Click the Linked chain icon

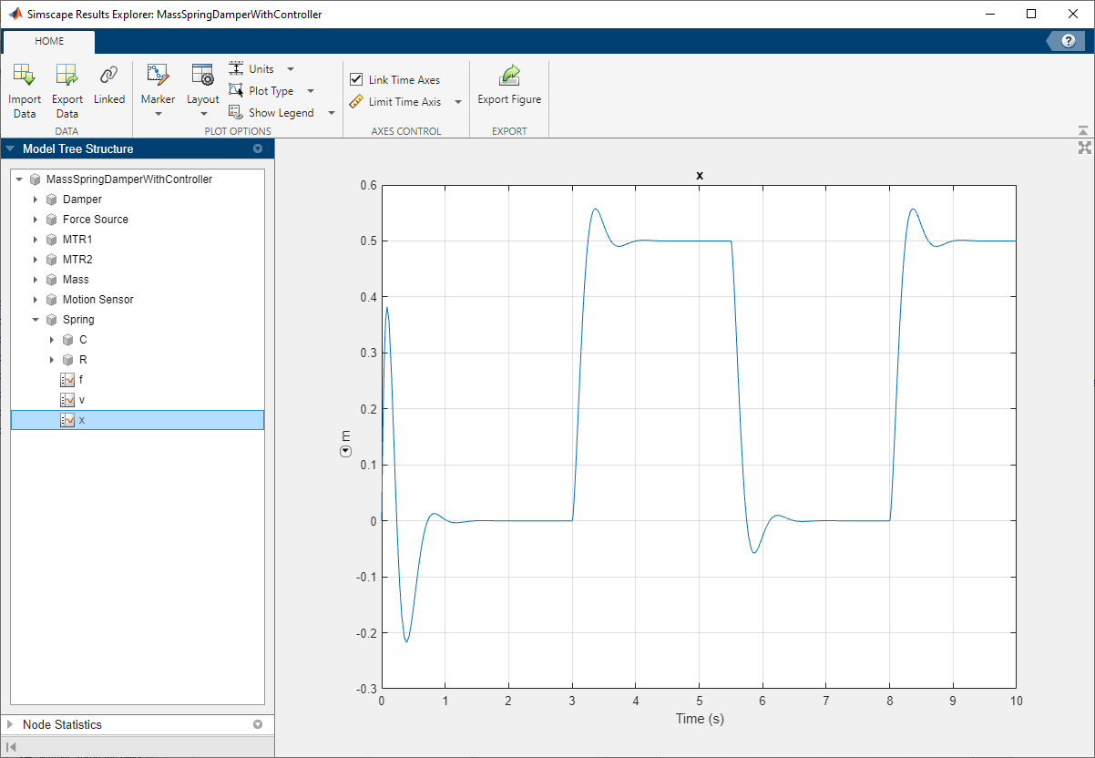pos(108,76)
